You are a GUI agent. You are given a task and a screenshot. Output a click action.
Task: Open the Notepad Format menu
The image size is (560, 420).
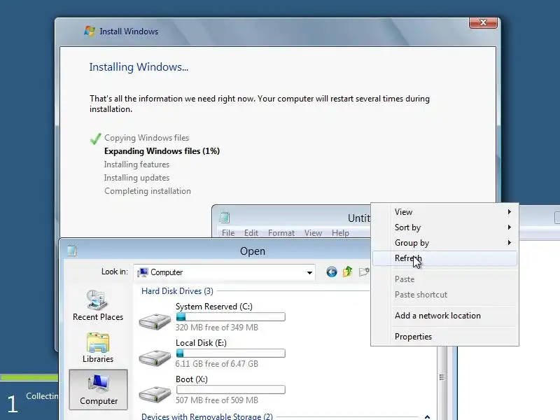(x=281, y=233)
